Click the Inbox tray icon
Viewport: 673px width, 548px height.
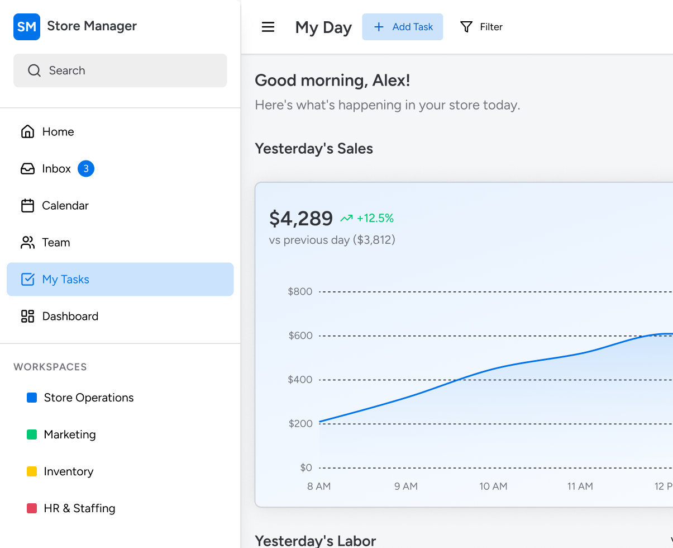pyautogui.click(x=27, y=168)
